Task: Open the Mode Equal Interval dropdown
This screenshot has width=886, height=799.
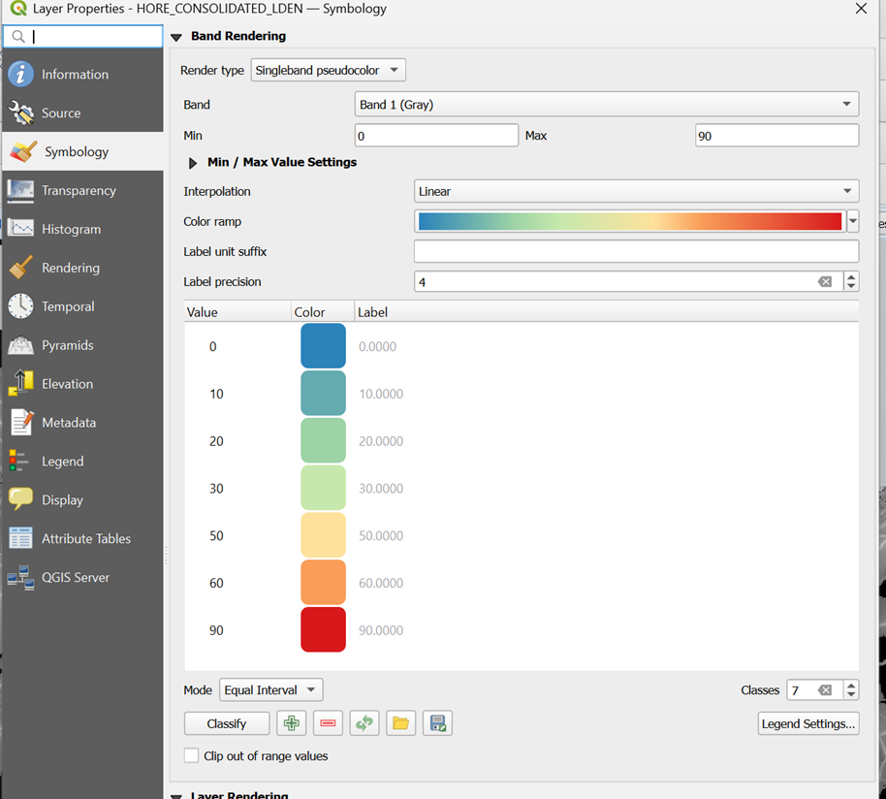Action: tap(270, 690)
